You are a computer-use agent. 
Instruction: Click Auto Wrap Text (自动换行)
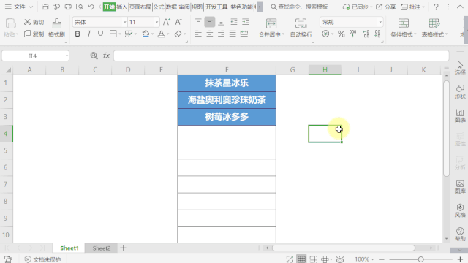click(x=301, y=28)
